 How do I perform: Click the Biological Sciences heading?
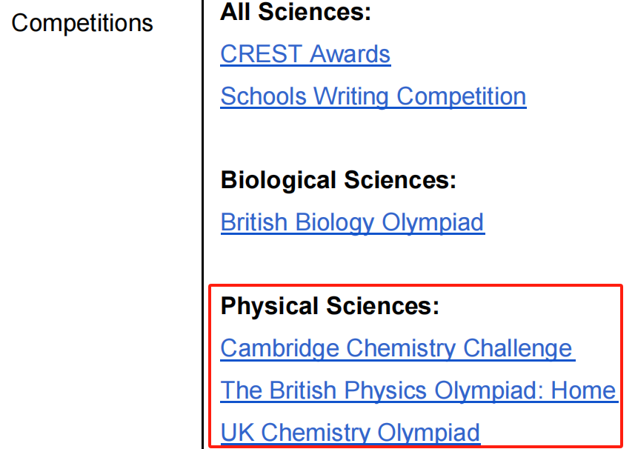[x=339, y=180]
